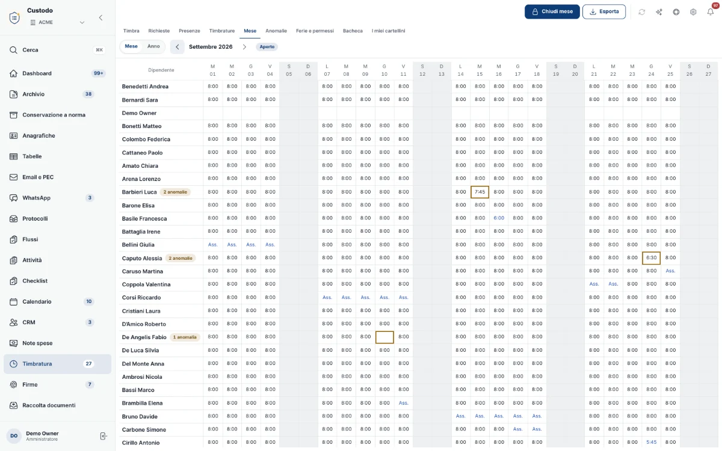Viewport: 722px width, 451px height.
Task: Click the help lifebuoy icon
Action: (x=676, y=12)
